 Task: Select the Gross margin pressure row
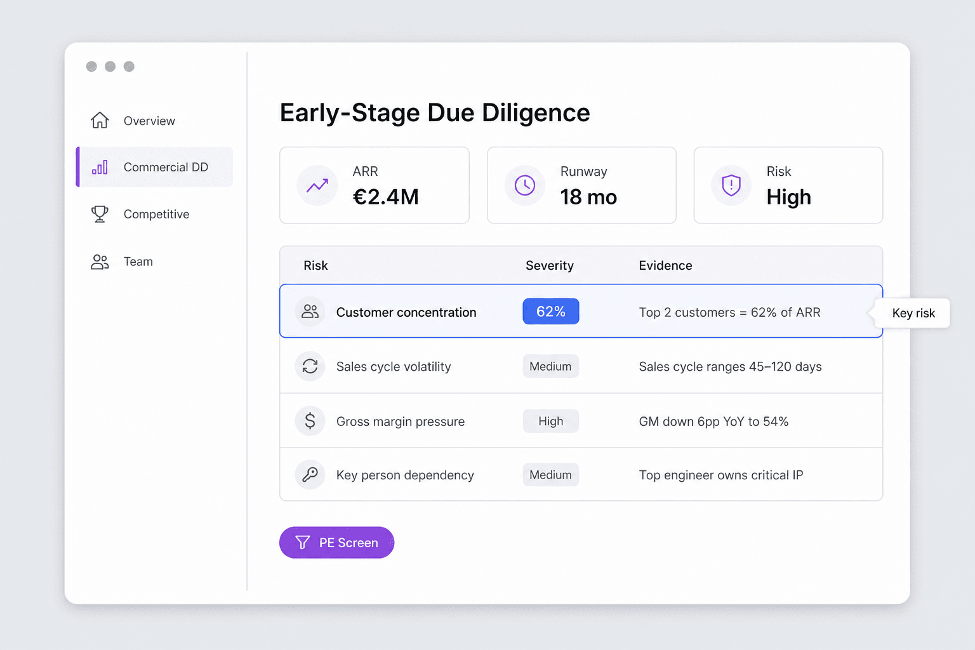pos(581,421)
